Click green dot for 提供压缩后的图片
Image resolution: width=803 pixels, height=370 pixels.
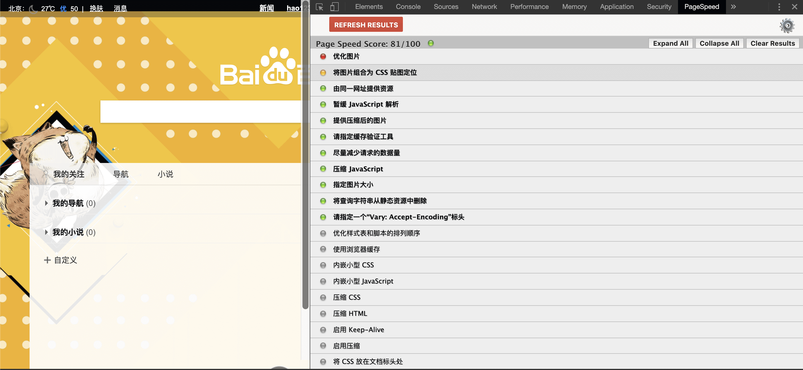pyautogui.click(x=323, y=121)
